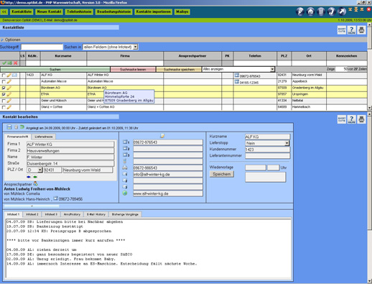This screenshot has height=284, width=372.
Task: Tick the Glanz + Coffee row checkbox
Action: click(x=4, y=107)
